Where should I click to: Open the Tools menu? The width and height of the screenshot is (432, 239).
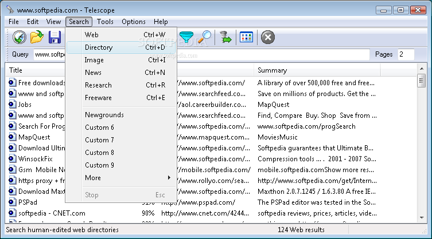pyautogui.click(x=105, y=21)
